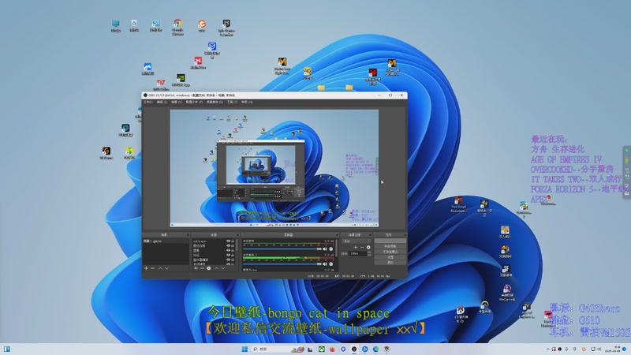This screenshot has width=631, height=355.
Task: Move the source up with the Sources panel arrow
Action: point(216,268)
